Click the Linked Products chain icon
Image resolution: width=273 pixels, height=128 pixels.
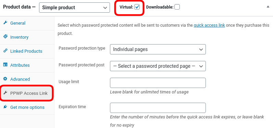pyautogui.click(x=5, y=51)
